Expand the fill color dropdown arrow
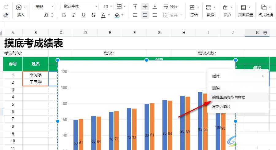 click(122, 15)
